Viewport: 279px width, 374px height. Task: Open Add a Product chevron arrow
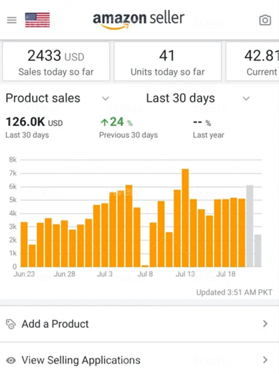pos(265,324)
